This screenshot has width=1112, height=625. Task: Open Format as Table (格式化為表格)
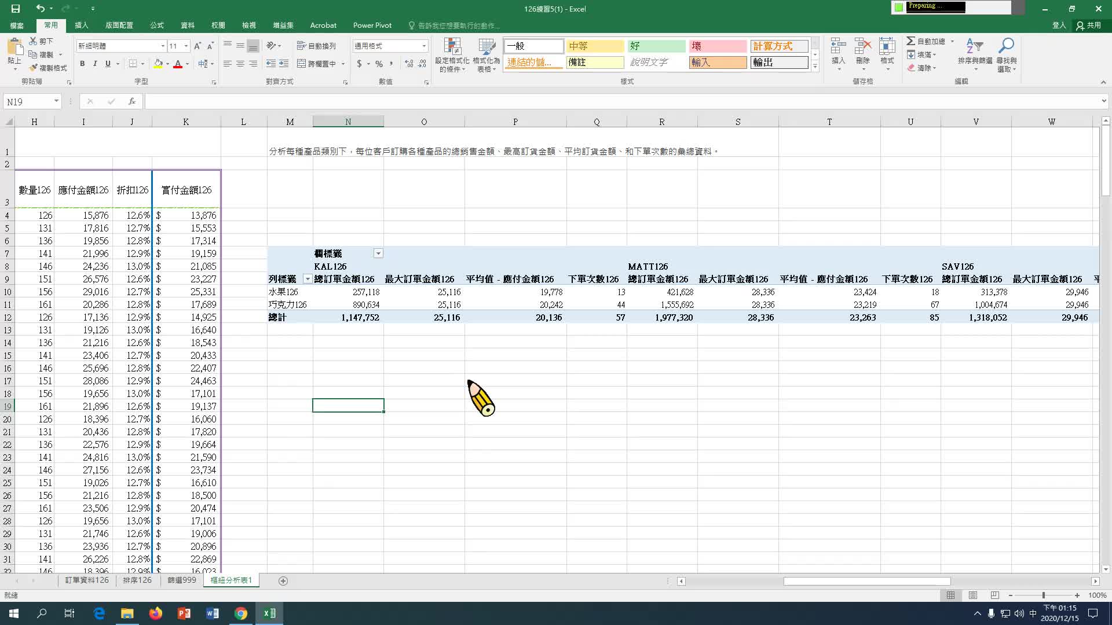tap(487, 56)
